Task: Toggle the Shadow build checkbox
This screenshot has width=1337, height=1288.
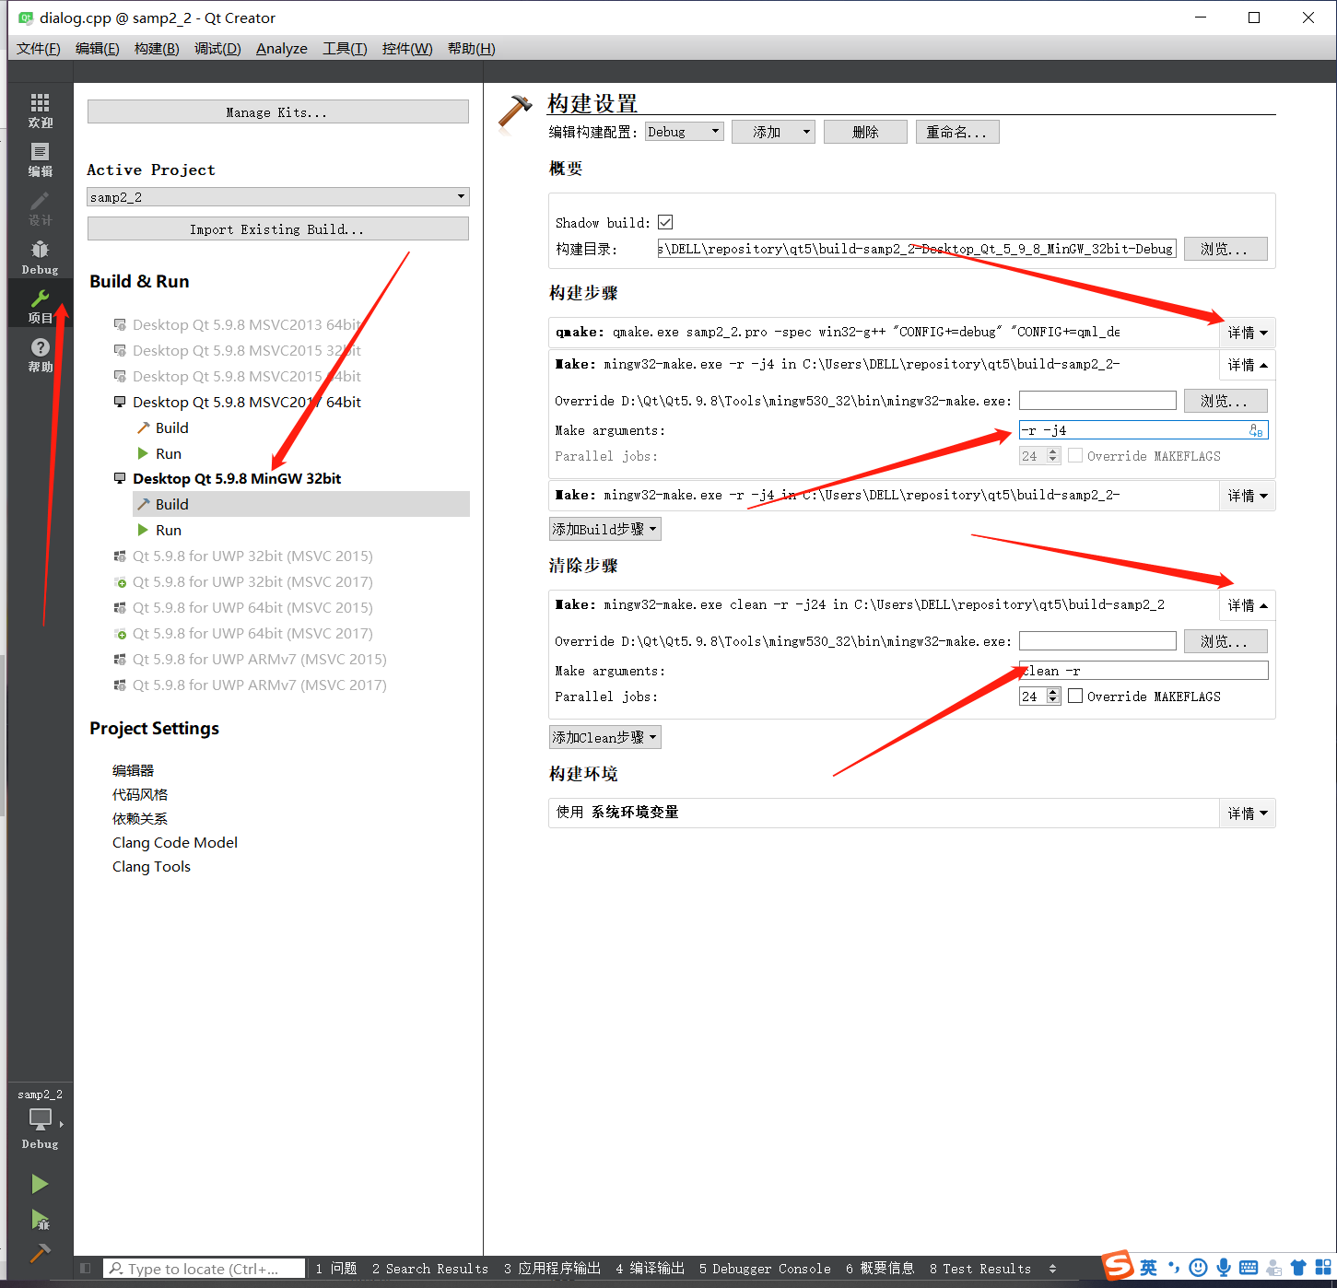Action: click(x=665, y=222)
